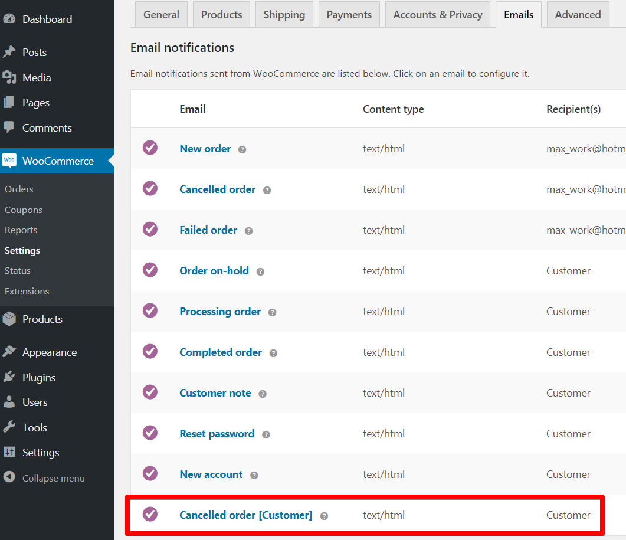Image resolution: width=626 pixels, height=540 pixels.
Task: Click the Users person icon
Action: coord(9,402)
